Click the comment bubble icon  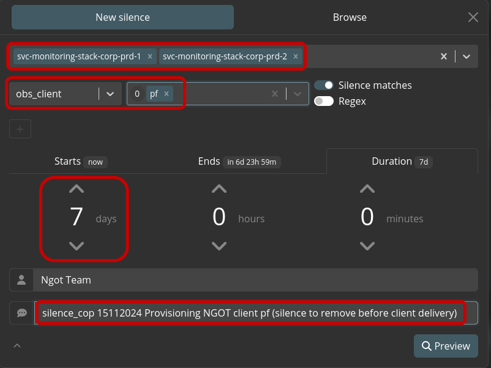tap(21, 313)
